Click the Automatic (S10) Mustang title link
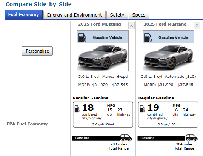 click(x=165, y=24)
